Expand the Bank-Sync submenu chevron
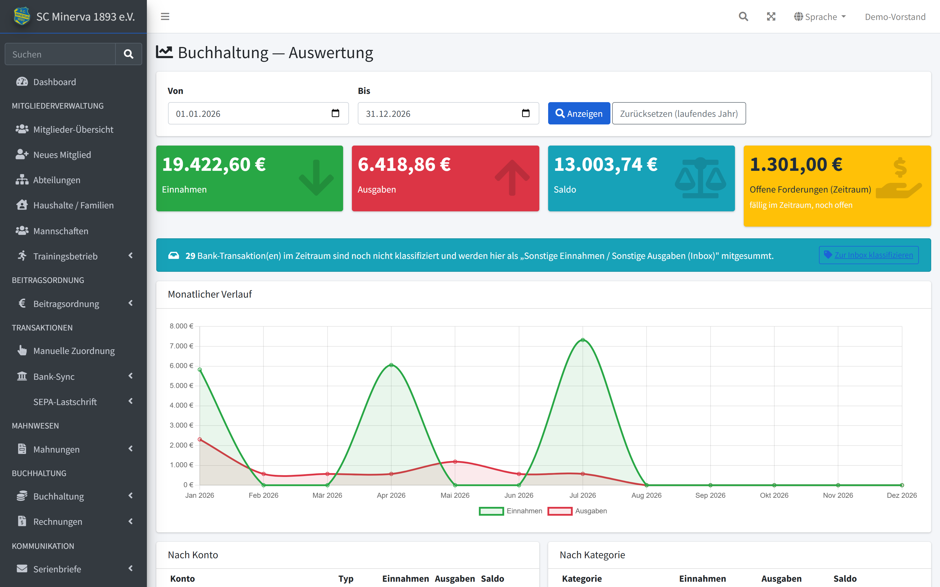 point(130,376)
